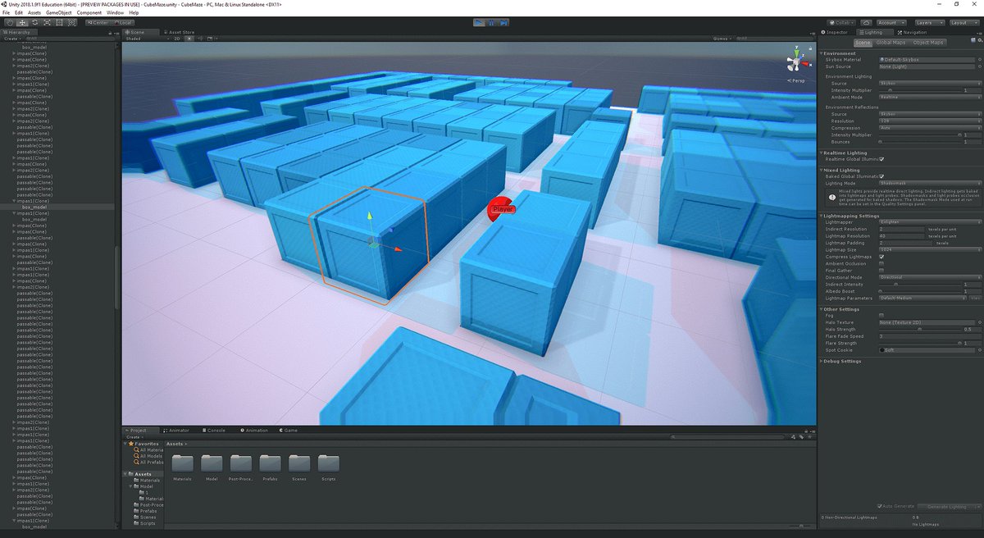Open the Layers dropdown
Viewport: 984px width, 538px height.
point(931,22)
